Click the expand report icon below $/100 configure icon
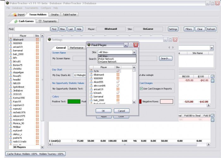The height and width of the screenshot is (158, 221). click(x=212, y=81)
